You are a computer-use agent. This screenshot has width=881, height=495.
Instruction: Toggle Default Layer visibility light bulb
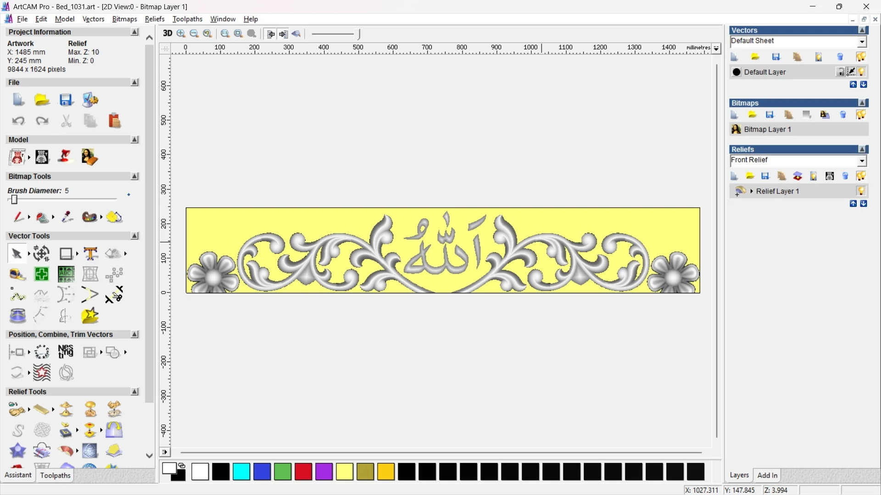[x=861, y=71]
